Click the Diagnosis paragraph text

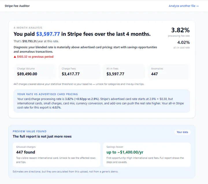point(85,49)
